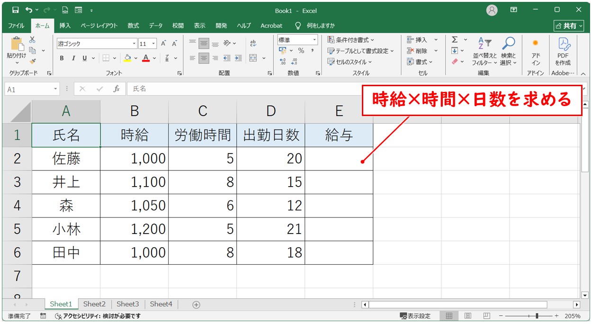The width and height of the screenshot is (592, 324).
Task: Click the Cut scissors icon
Action: [33, 40]
